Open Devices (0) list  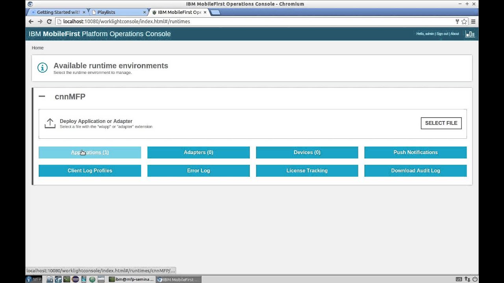pyautogui.click(x=307, y=153)
